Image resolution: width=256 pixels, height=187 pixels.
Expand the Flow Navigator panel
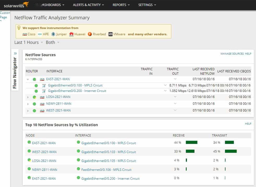coord(15,53)
